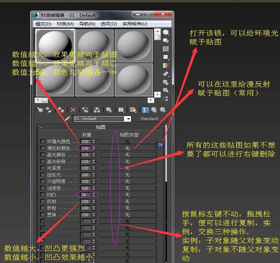
Task: Open the 模式(D) menu
Action: pos(43,24)
